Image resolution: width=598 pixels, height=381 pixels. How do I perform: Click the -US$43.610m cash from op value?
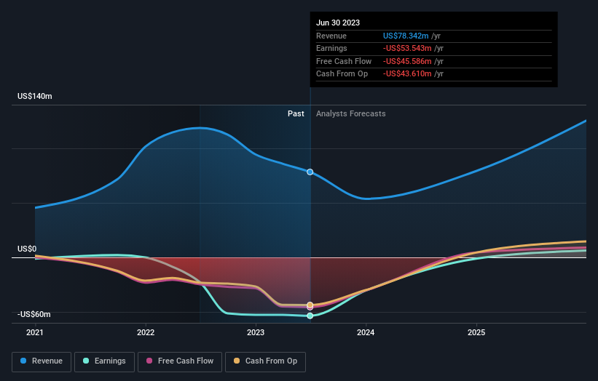(407, 74)
